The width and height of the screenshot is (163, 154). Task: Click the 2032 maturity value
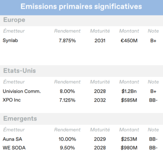tap(100, 100)
